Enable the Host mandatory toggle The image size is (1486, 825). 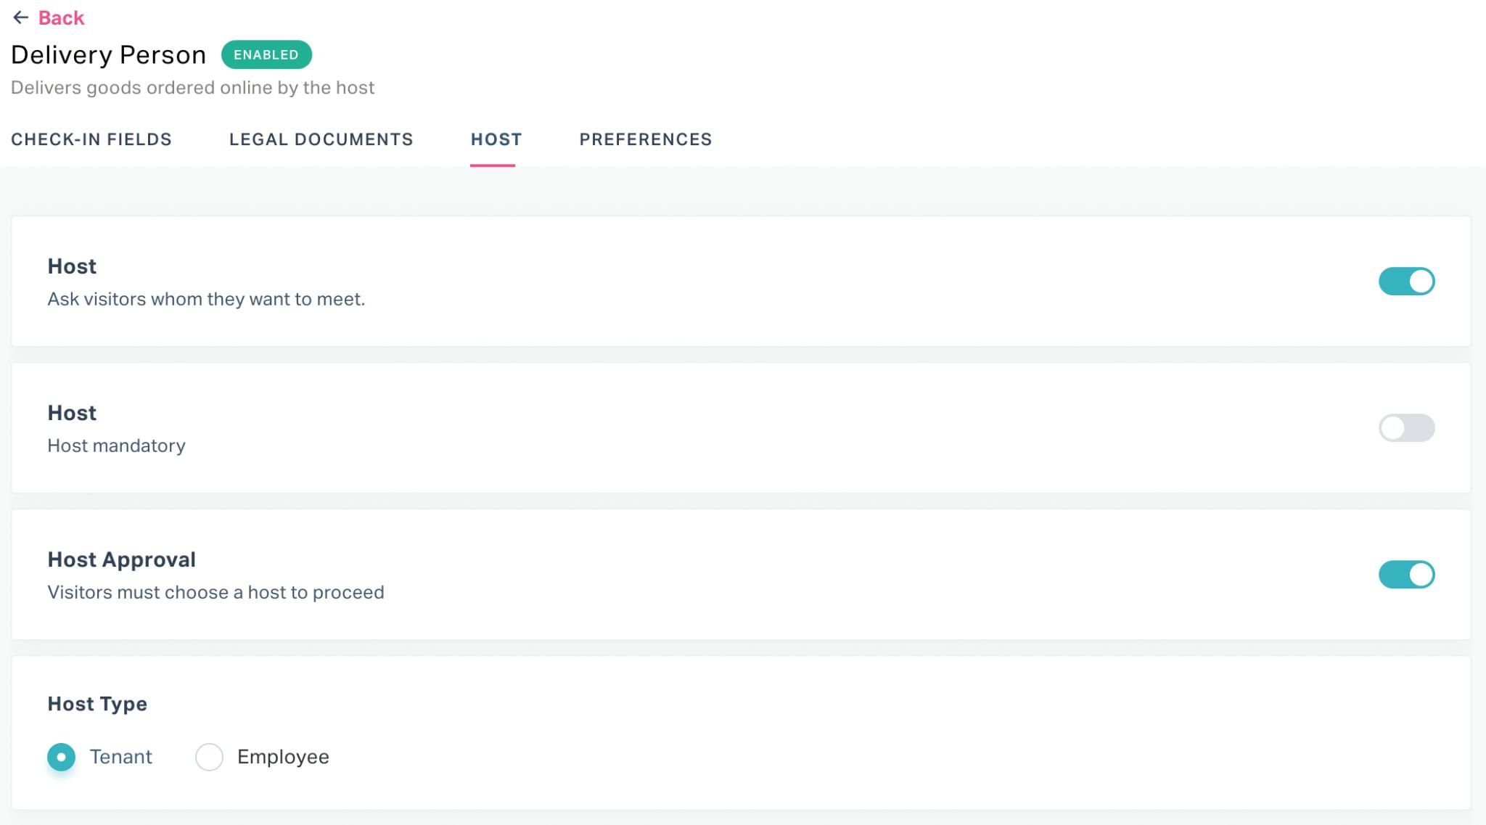(x=1406, y=428)
